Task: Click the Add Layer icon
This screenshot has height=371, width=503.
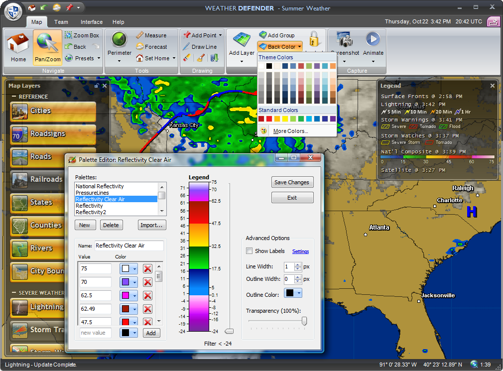Action: (x=242, y=44)
